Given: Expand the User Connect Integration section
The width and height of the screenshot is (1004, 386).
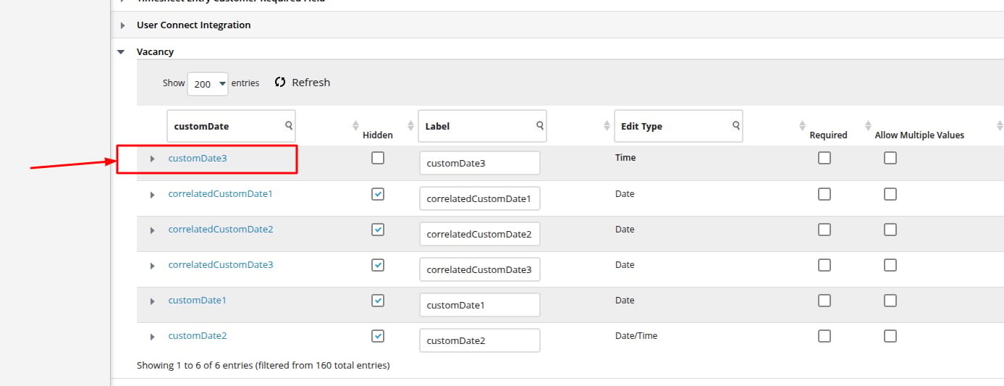Looking at the screenshot, I should pos(122,25).
